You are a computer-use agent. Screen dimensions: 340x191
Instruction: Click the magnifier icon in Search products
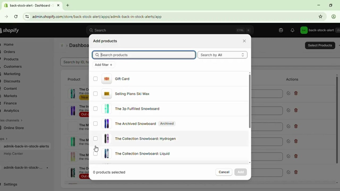tap(97, 55)
